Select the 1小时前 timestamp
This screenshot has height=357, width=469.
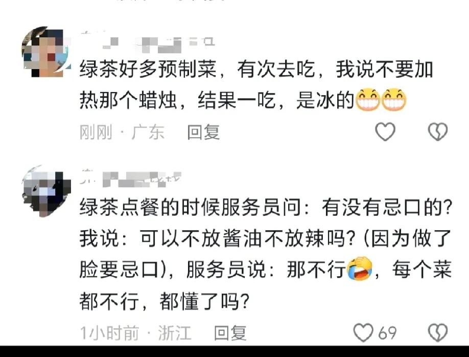[x=109, y=333]
